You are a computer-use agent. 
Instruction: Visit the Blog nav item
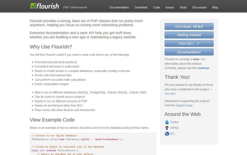coord(215,7)
